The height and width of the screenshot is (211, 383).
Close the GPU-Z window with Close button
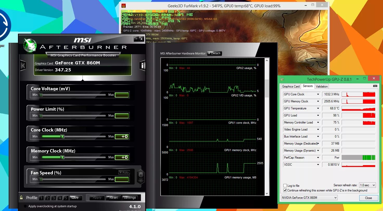[368, 198]
